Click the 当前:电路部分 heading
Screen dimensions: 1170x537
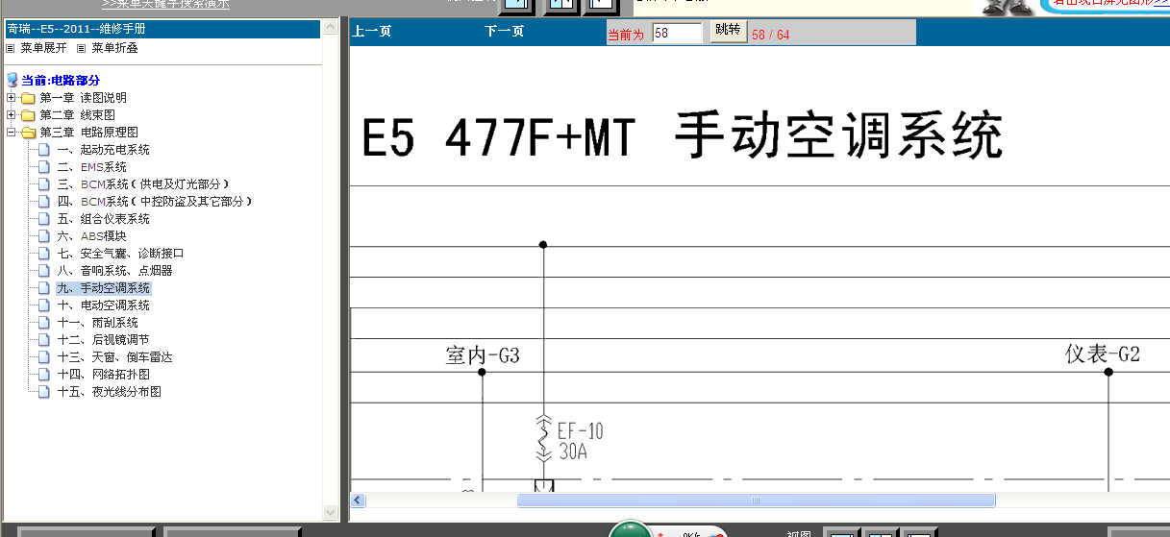point(61,81)
